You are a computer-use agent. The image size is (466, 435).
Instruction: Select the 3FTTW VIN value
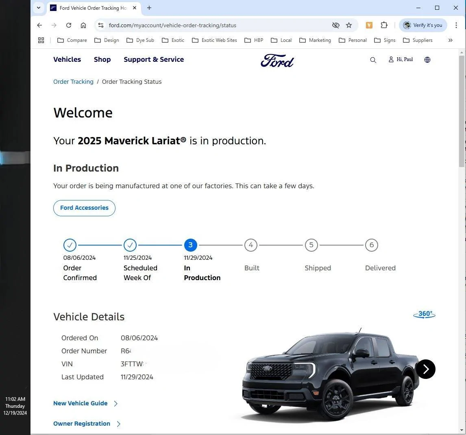pos(133,364)
